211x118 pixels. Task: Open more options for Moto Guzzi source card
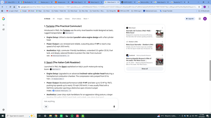162,28
